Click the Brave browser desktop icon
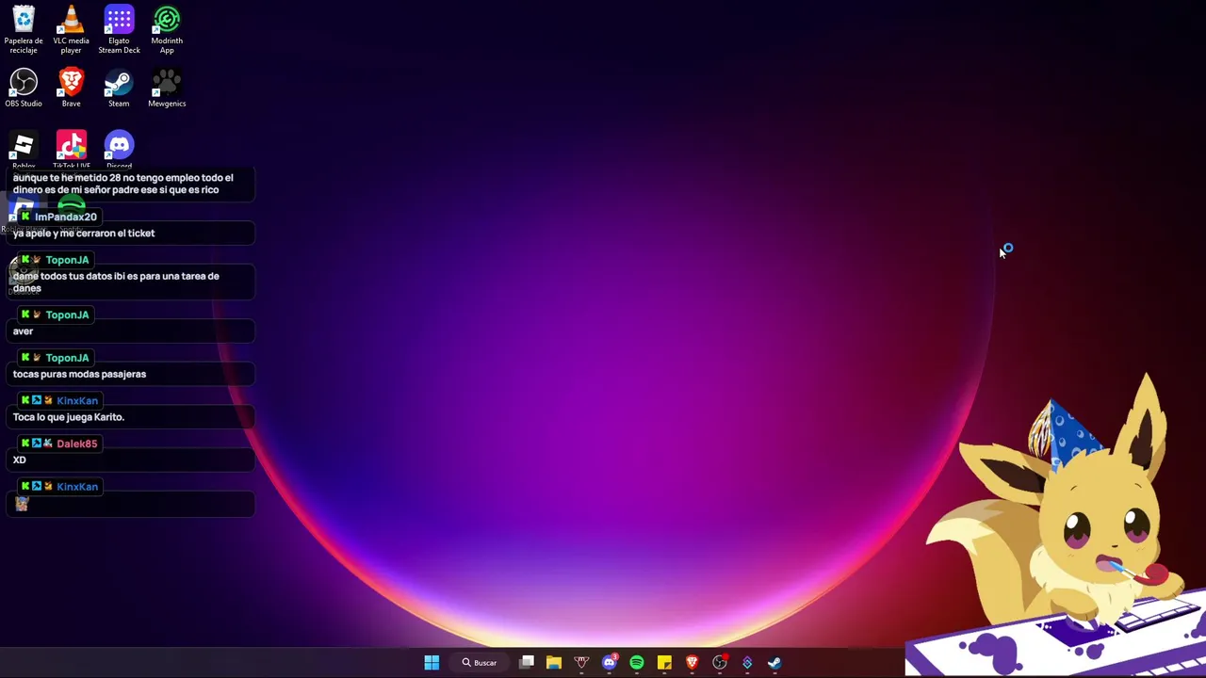Viewport: 1206px width, 678px height. 71,89
